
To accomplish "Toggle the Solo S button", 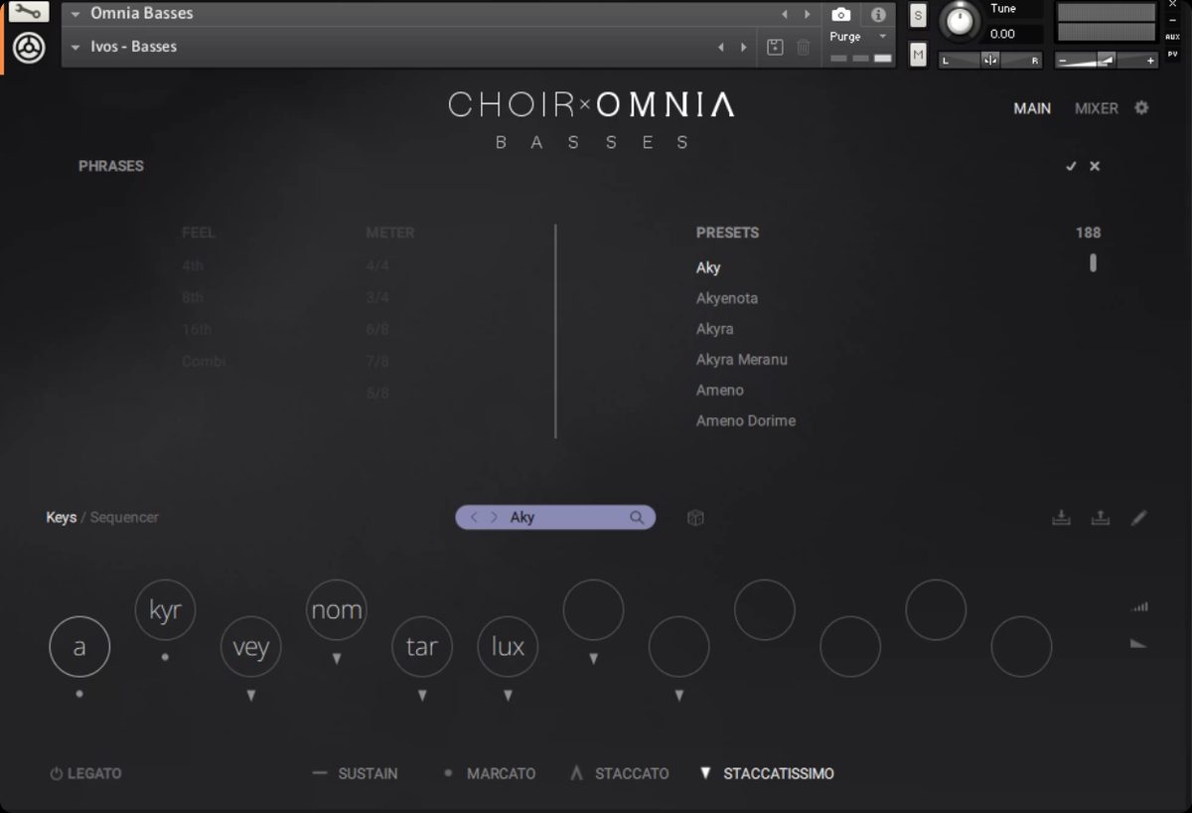I will coord(918,15).
